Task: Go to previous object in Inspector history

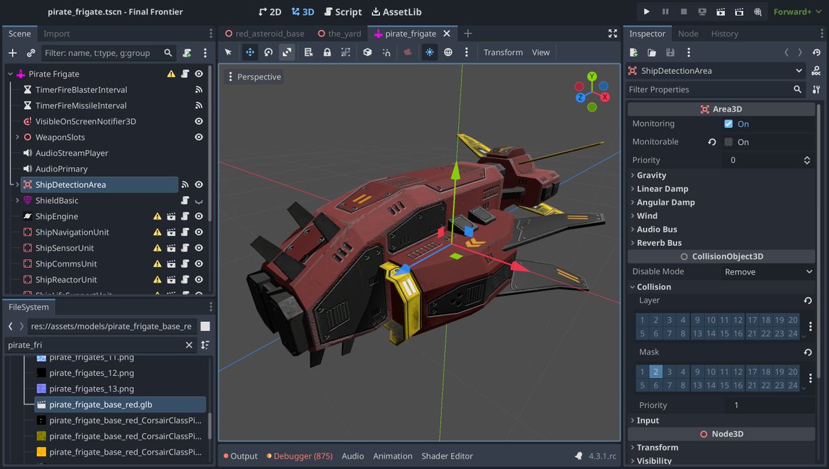Action: (786, 52)
